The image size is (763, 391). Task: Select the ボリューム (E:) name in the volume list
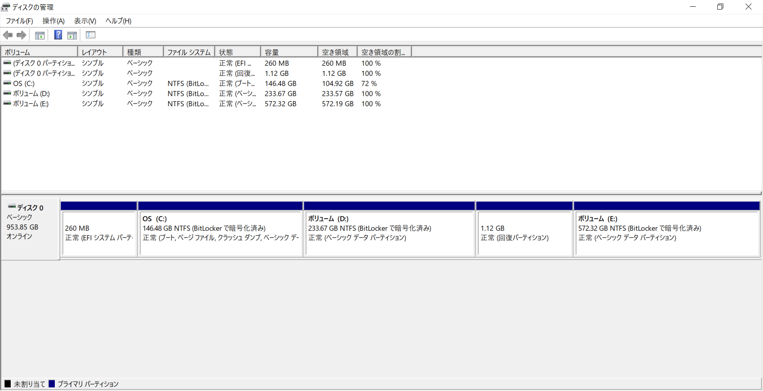coord(31,104)
